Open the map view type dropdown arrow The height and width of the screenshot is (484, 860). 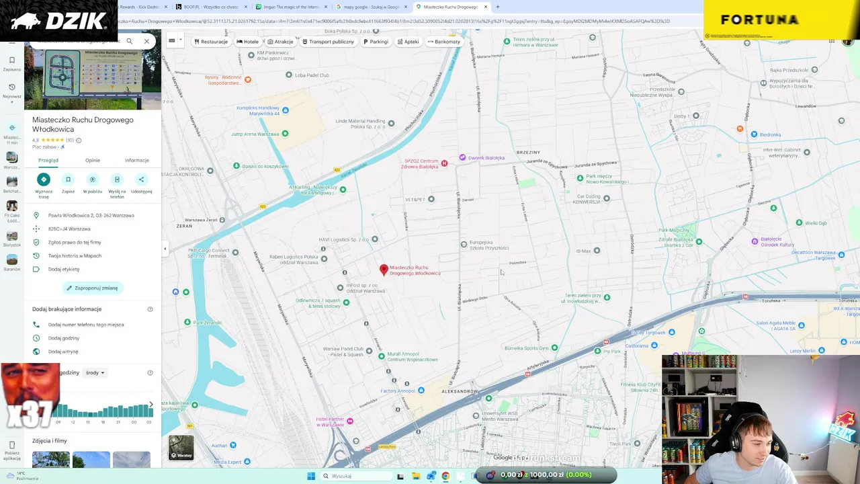(180, 40)
